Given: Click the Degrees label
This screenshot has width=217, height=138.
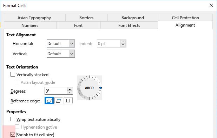Looking at the screenshot, I should [x=18, y=91].
